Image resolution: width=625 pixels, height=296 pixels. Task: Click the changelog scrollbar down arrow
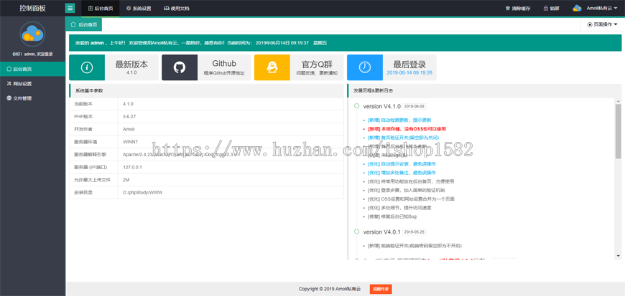coord(619,255)
